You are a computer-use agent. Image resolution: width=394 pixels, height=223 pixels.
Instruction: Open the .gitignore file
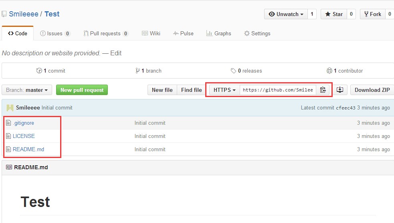[x=23, y=123]
